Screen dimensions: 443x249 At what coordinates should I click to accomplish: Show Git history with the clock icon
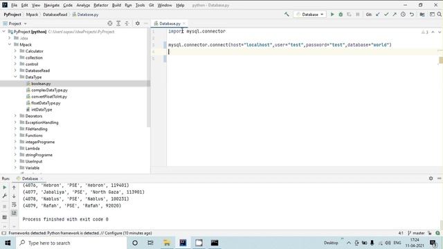click(x=403, y=15)
